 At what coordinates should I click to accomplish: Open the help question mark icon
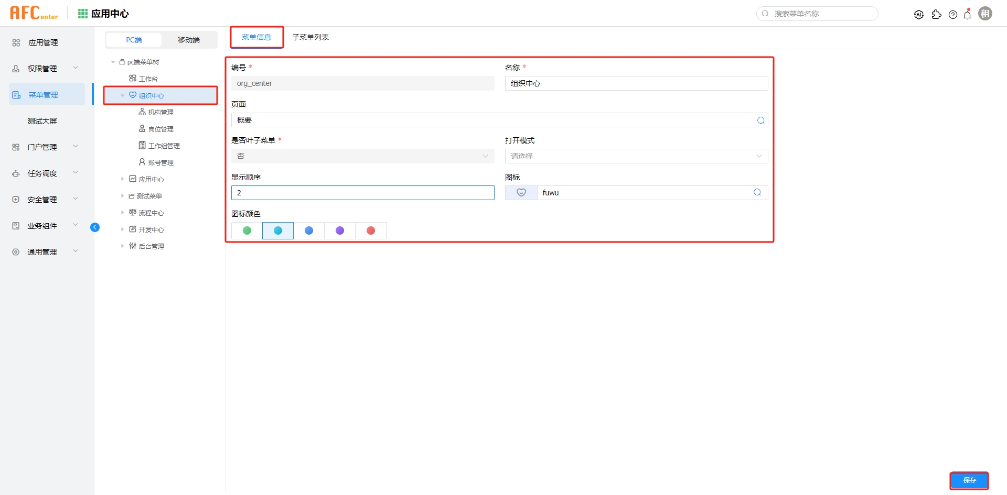tap(953, 15)
